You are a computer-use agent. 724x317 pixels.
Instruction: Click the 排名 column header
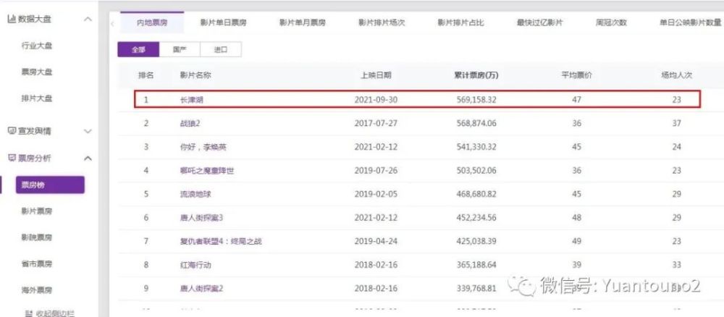click(146, 75)
